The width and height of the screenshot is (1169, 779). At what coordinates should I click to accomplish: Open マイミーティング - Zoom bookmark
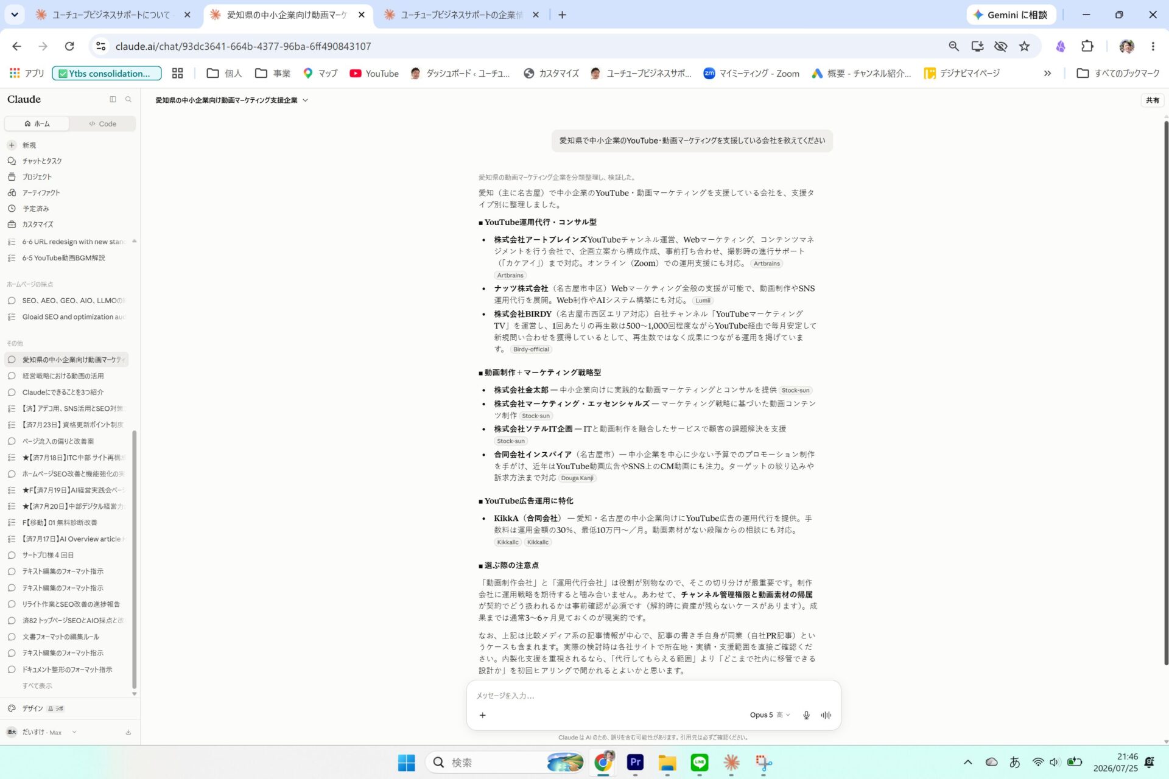pos(751,74)
